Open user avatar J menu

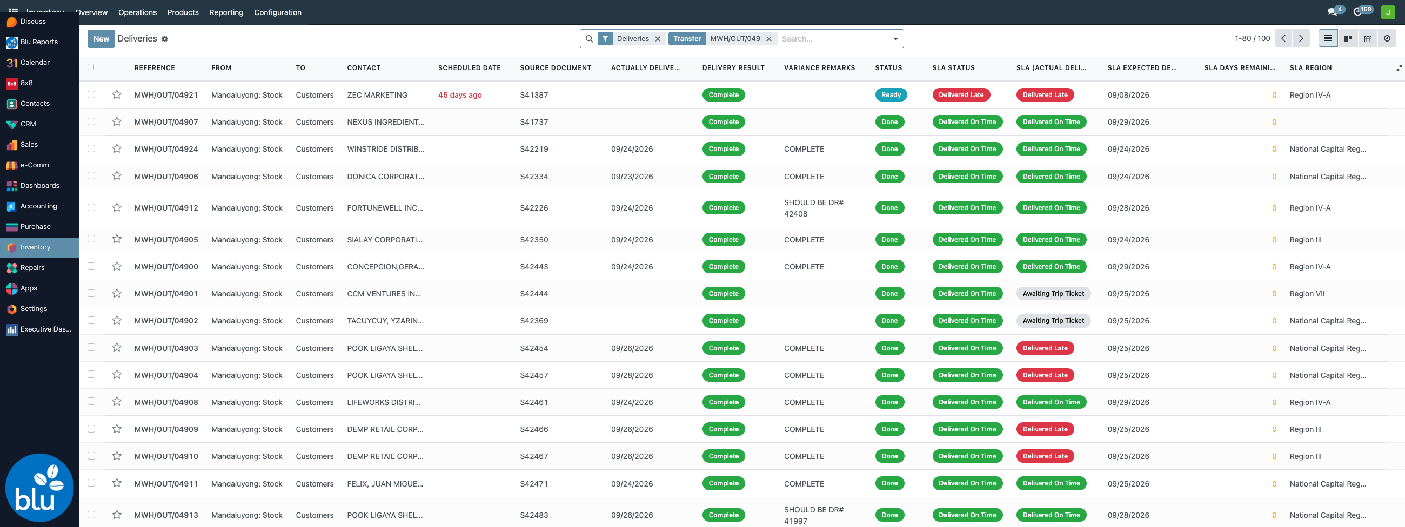[1388, 12]
